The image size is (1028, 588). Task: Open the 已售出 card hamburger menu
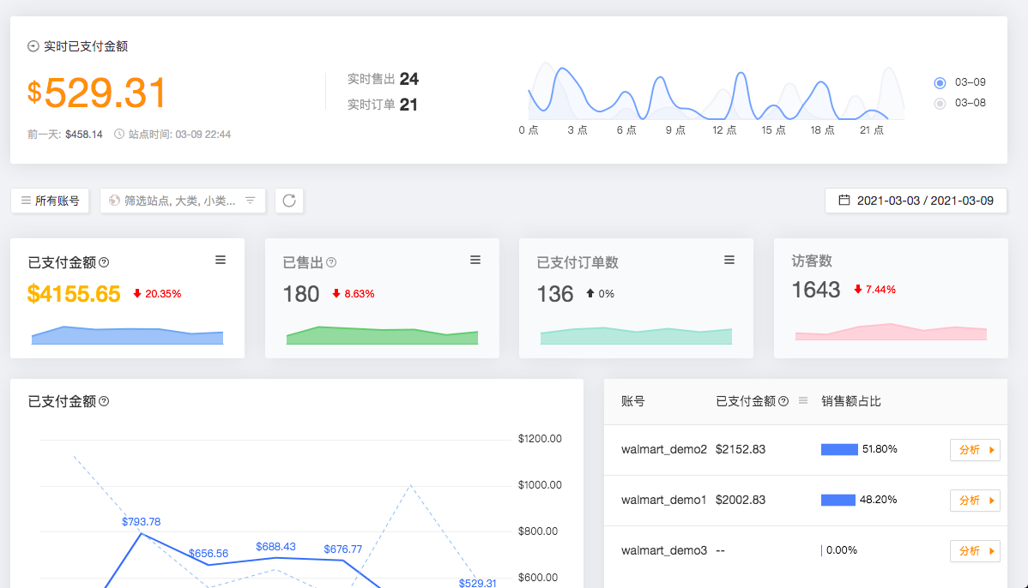tap(475, 260)
